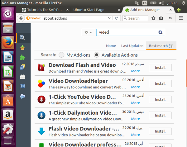The height and width of the screenshot is (147, 187).
Task: Go back using the back arrow button
Action: point(21,18)
